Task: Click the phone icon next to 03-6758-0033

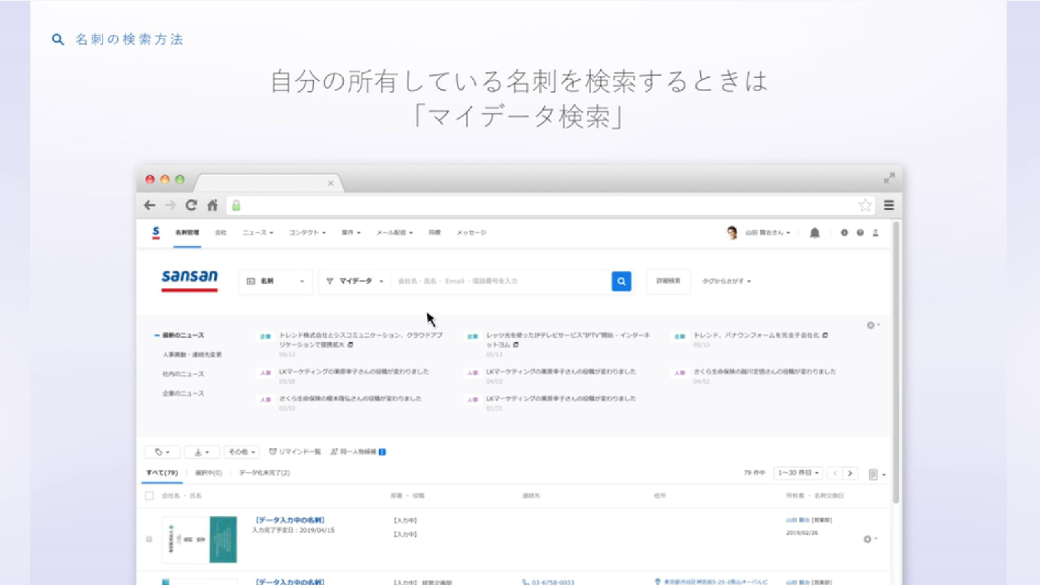Action: pyautogui.click(x=526, y=582)
